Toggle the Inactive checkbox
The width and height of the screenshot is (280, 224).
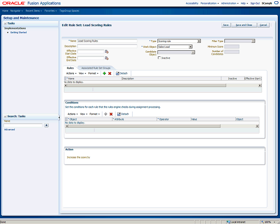159,58
